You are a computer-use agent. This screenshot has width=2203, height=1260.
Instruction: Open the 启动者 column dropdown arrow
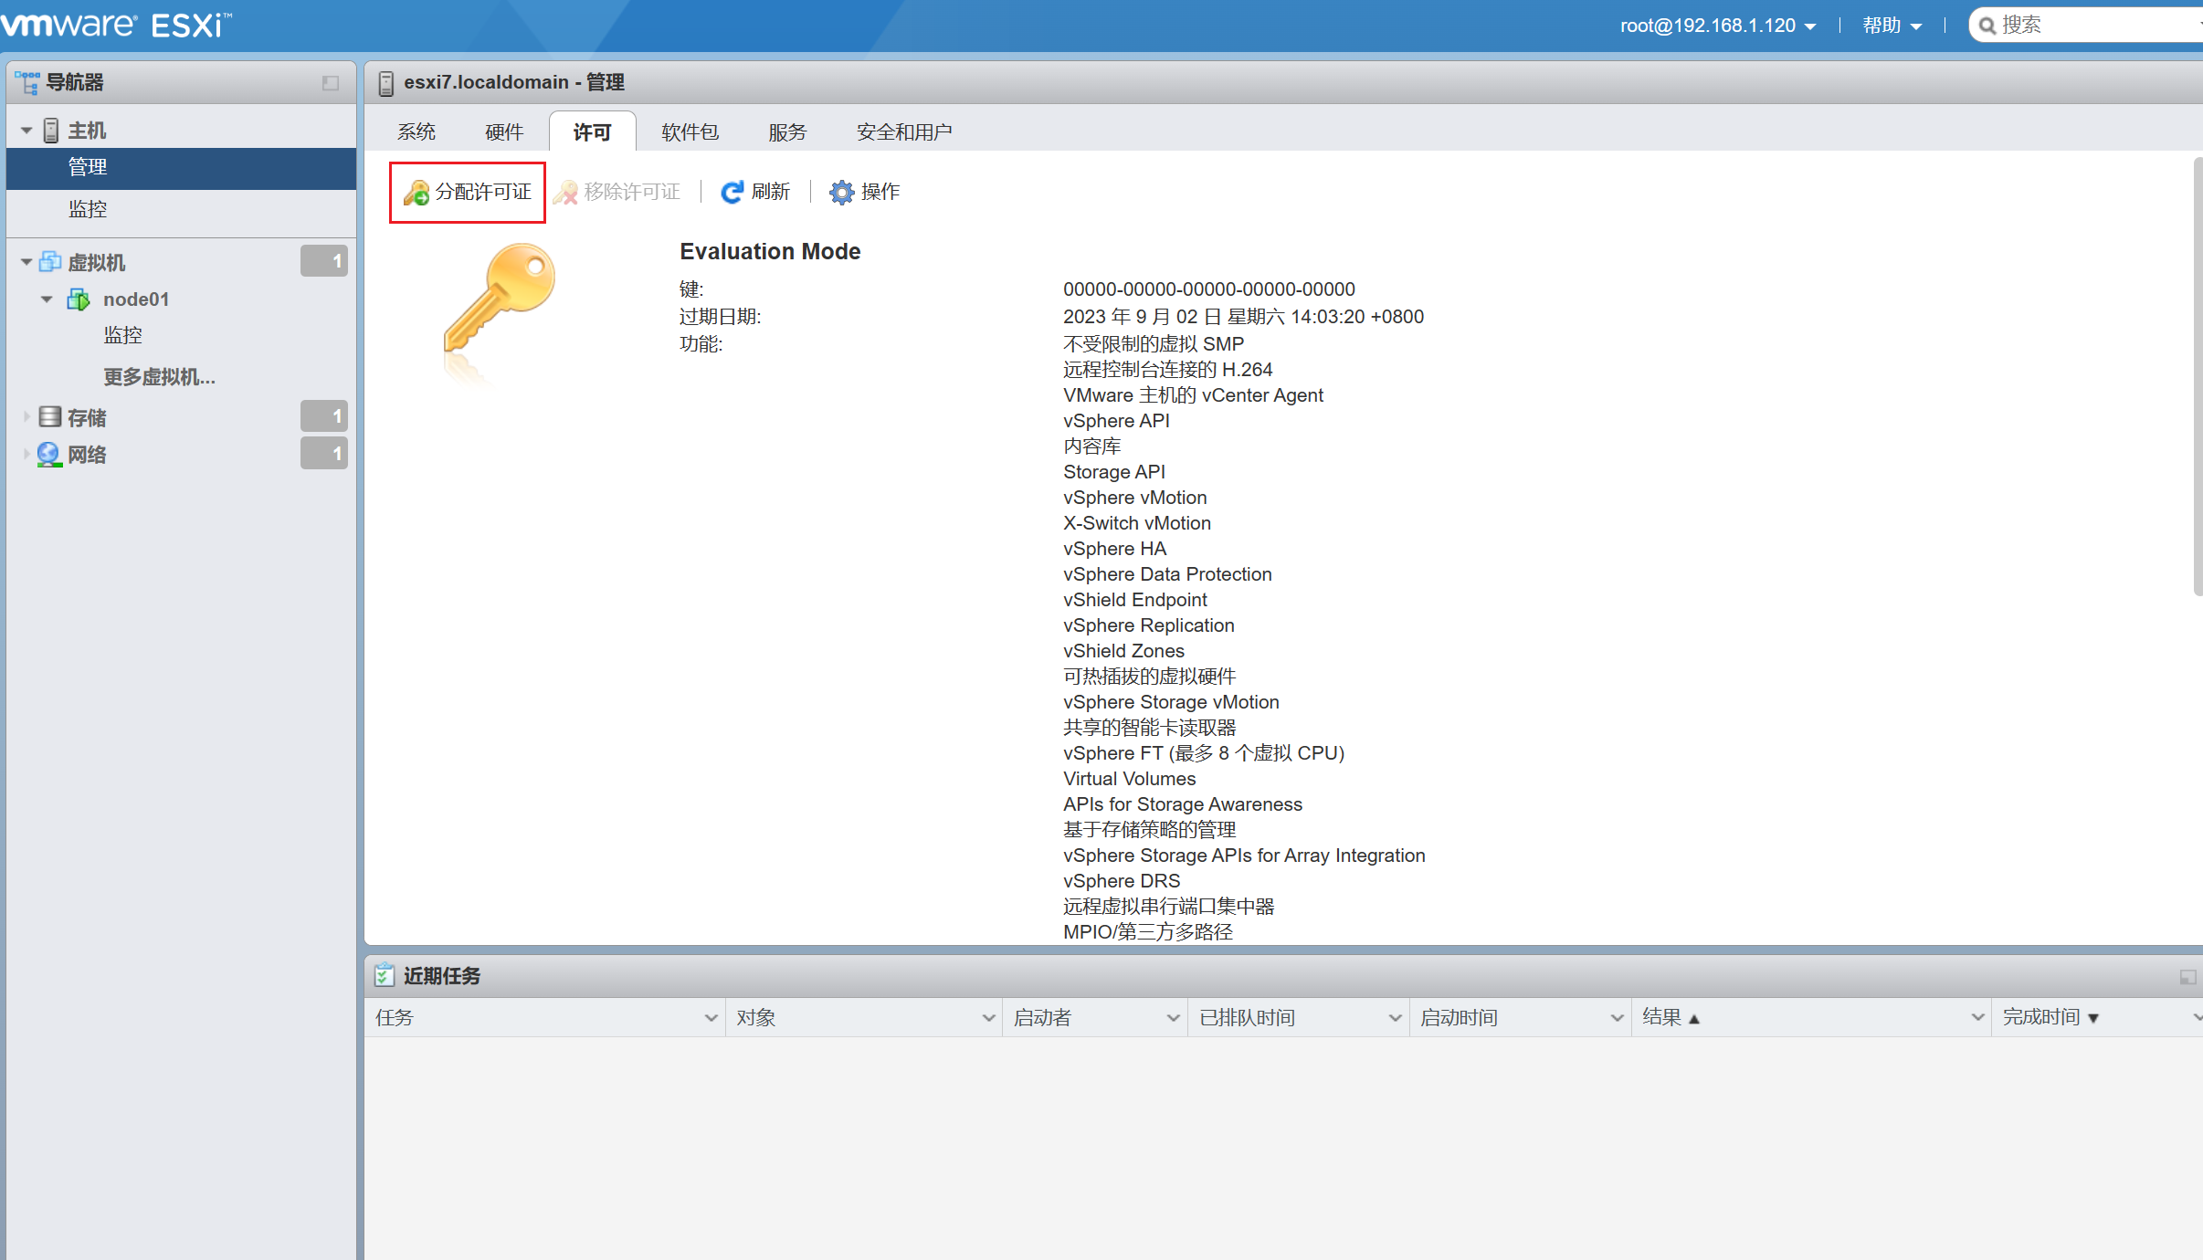[x=1174, y=1017]
